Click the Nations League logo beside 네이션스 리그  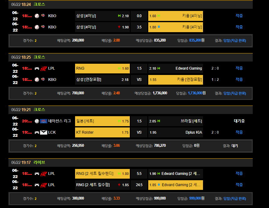coord(43,121)
